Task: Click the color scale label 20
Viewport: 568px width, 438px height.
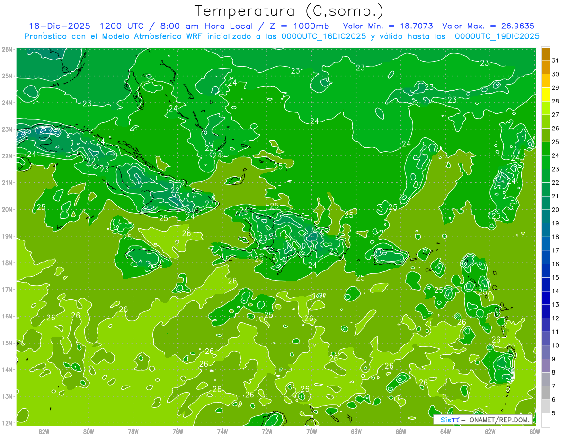Action: coord(556,210)
